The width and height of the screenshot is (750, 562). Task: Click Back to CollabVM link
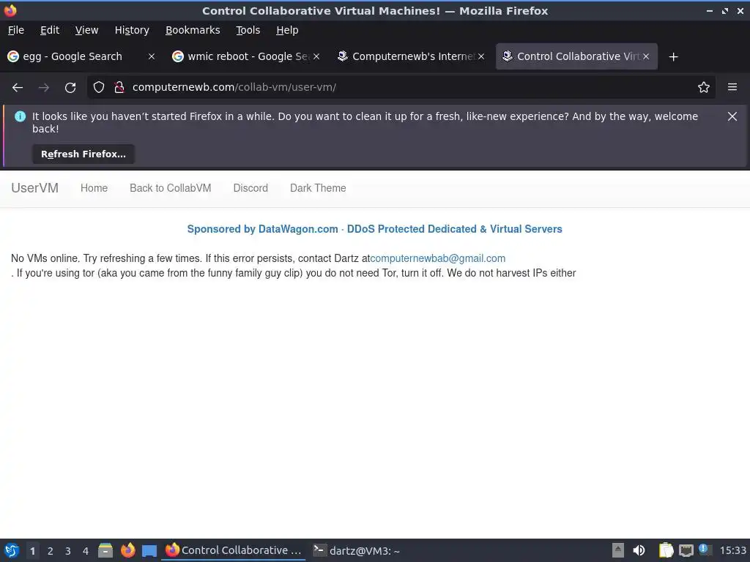pos(170,188)
